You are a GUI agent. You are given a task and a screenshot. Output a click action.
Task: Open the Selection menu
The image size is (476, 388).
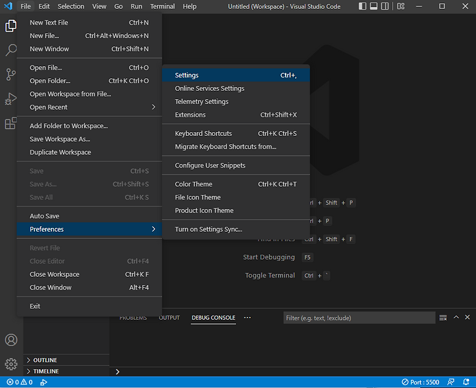[70, 6]
